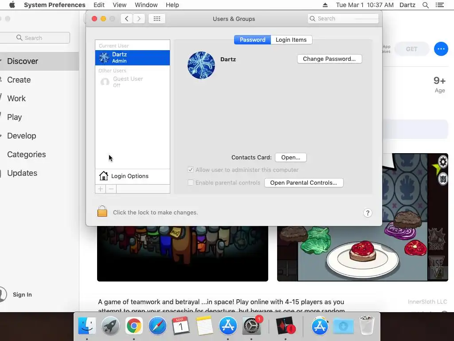Toggle Enable parental controls checkbox

pos(191,182)
